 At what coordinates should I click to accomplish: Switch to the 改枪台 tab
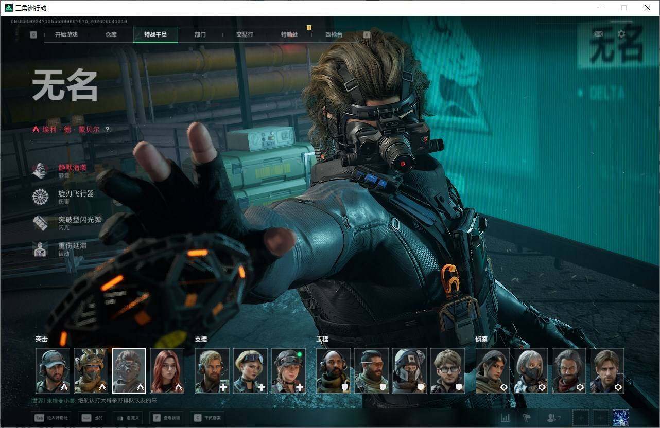click(x=334, y=34)
